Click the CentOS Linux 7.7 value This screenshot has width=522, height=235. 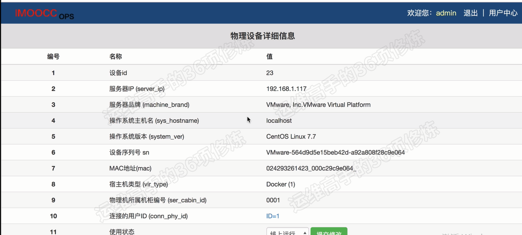291,136
